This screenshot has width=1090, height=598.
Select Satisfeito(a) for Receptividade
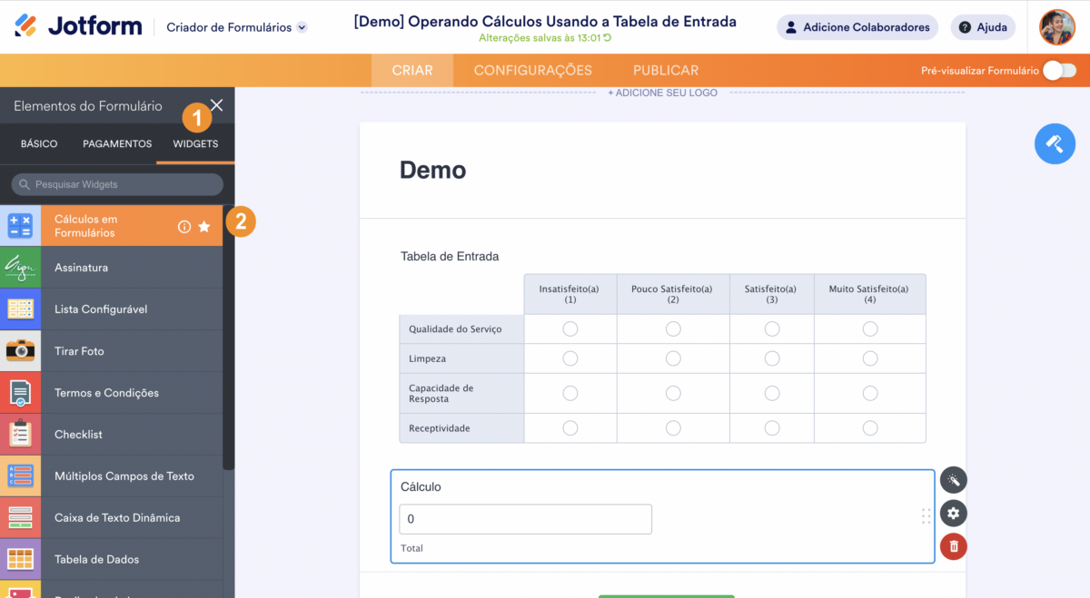(x=772, y=427)
